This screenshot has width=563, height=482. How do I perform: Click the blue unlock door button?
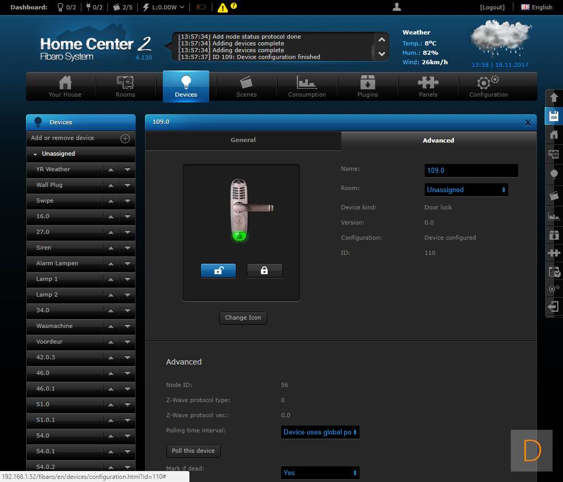click(218, 271)
